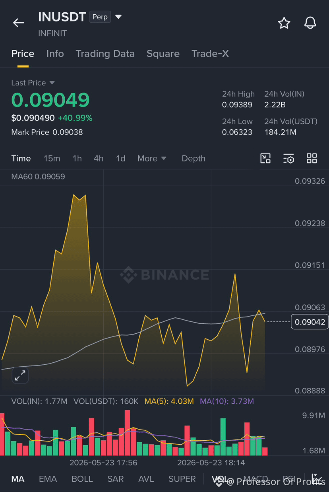Tap the INFINIT token name
This screenshot has height=492, width=329.
click(52, 33)
